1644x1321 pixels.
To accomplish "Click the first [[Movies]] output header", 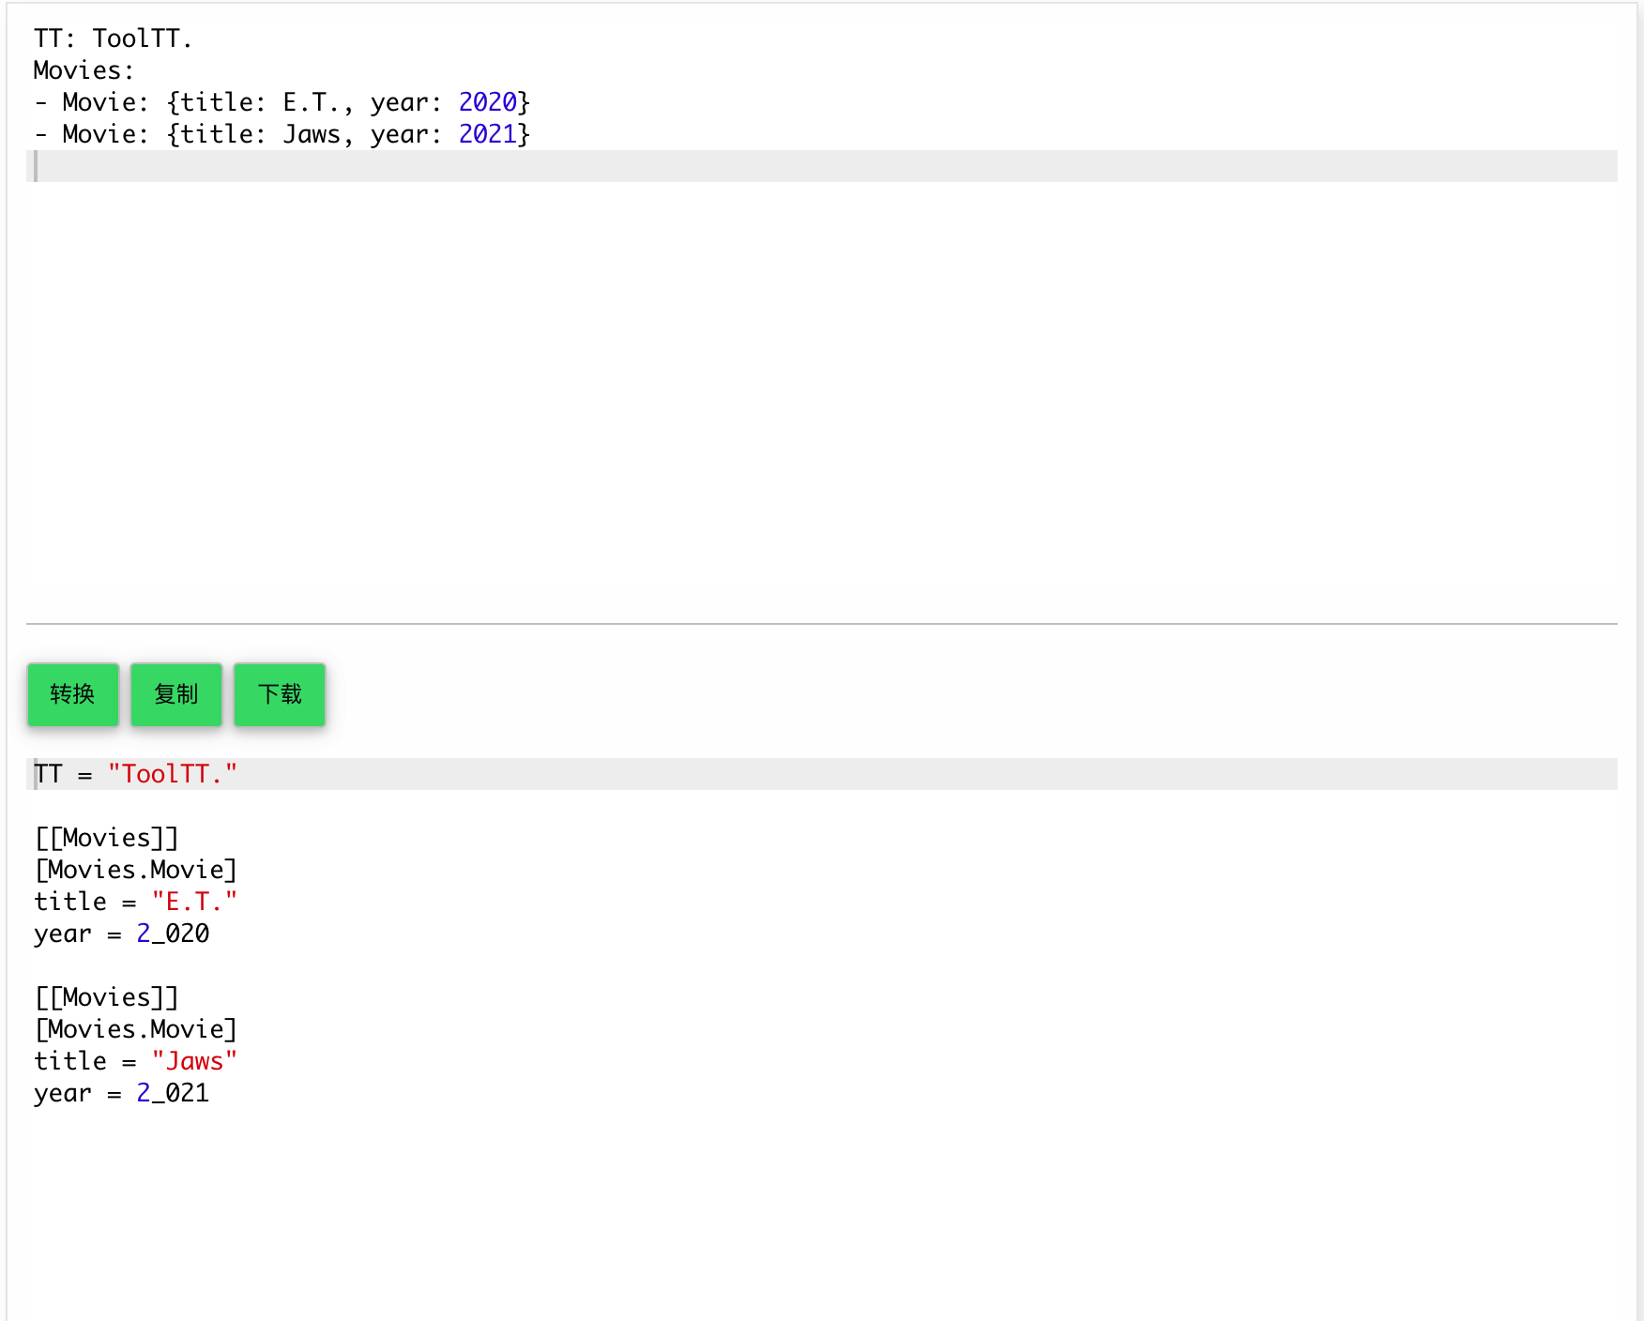I will 106,838.
